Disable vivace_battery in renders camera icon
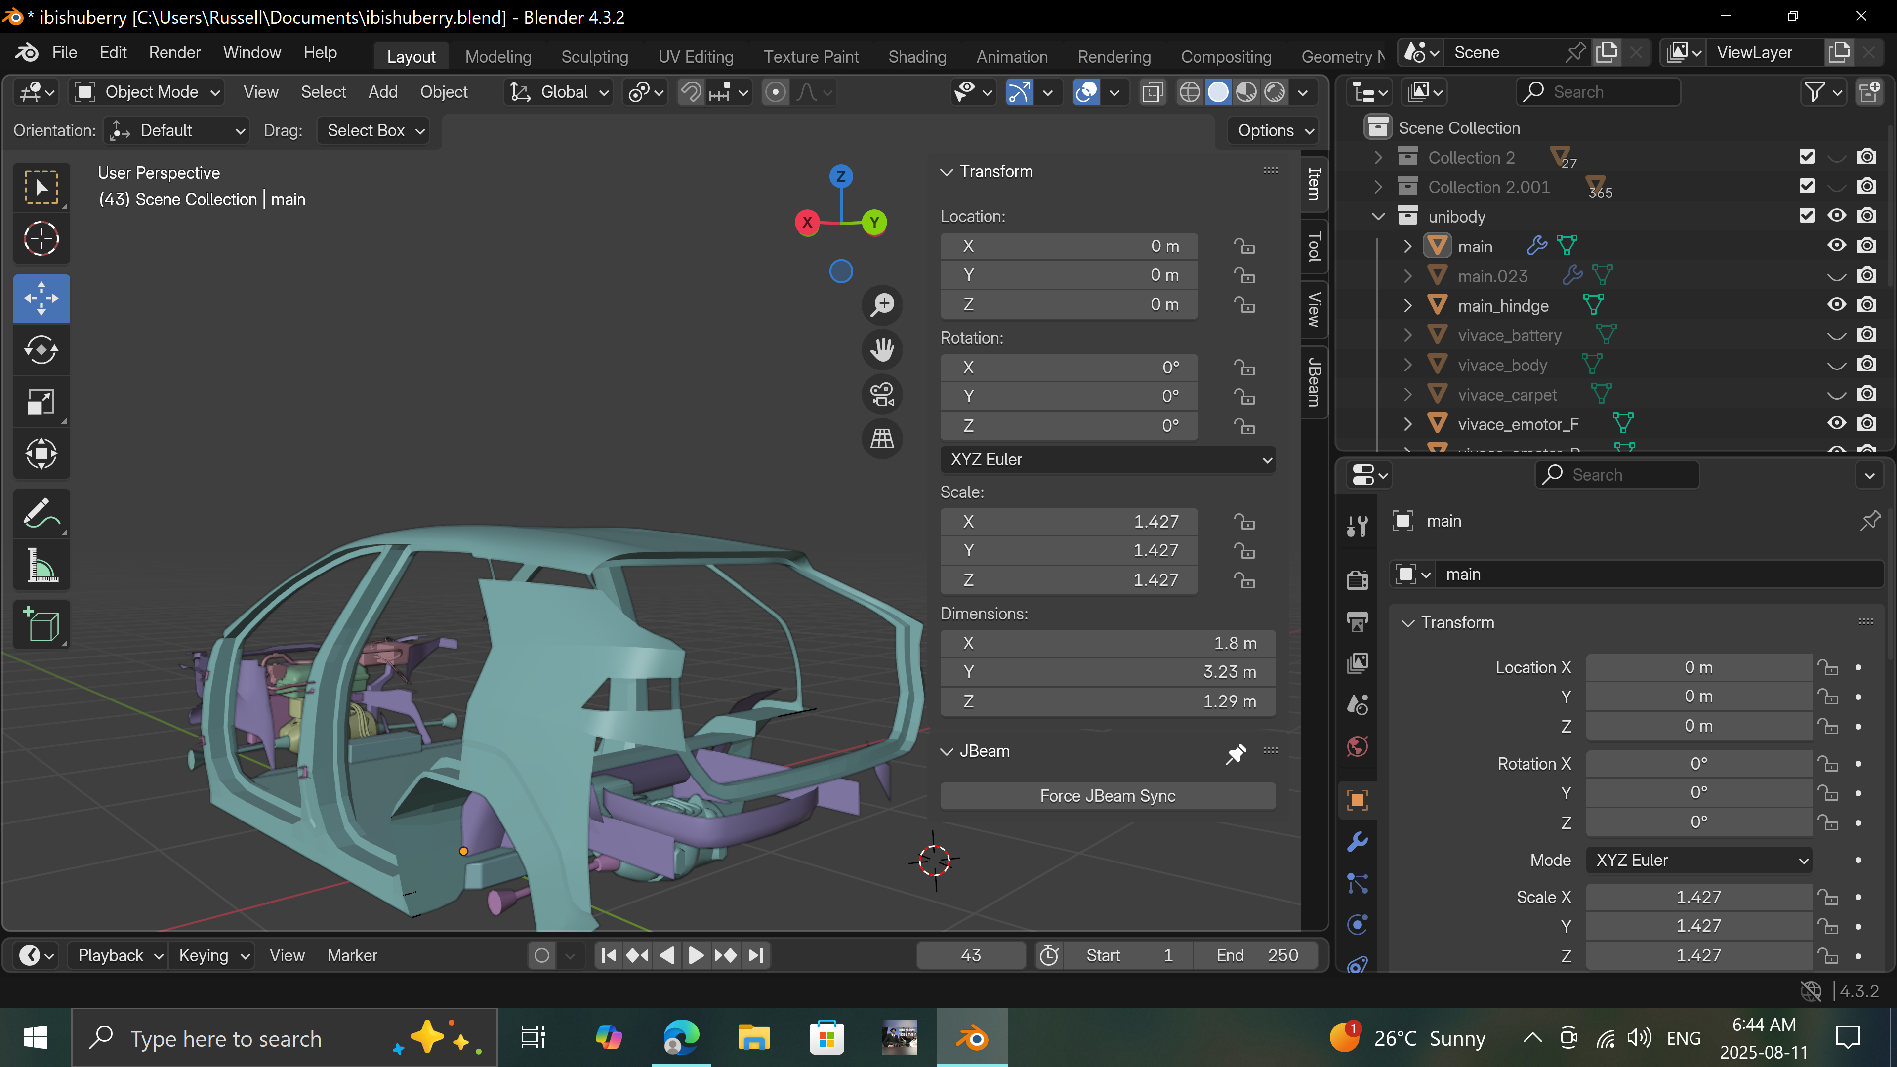The image size is (1897, 1067). [1866, 335]
